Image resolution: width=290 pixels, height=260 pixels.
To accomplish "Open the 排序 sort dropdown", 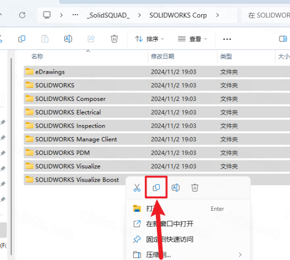I will click(149, 39).
